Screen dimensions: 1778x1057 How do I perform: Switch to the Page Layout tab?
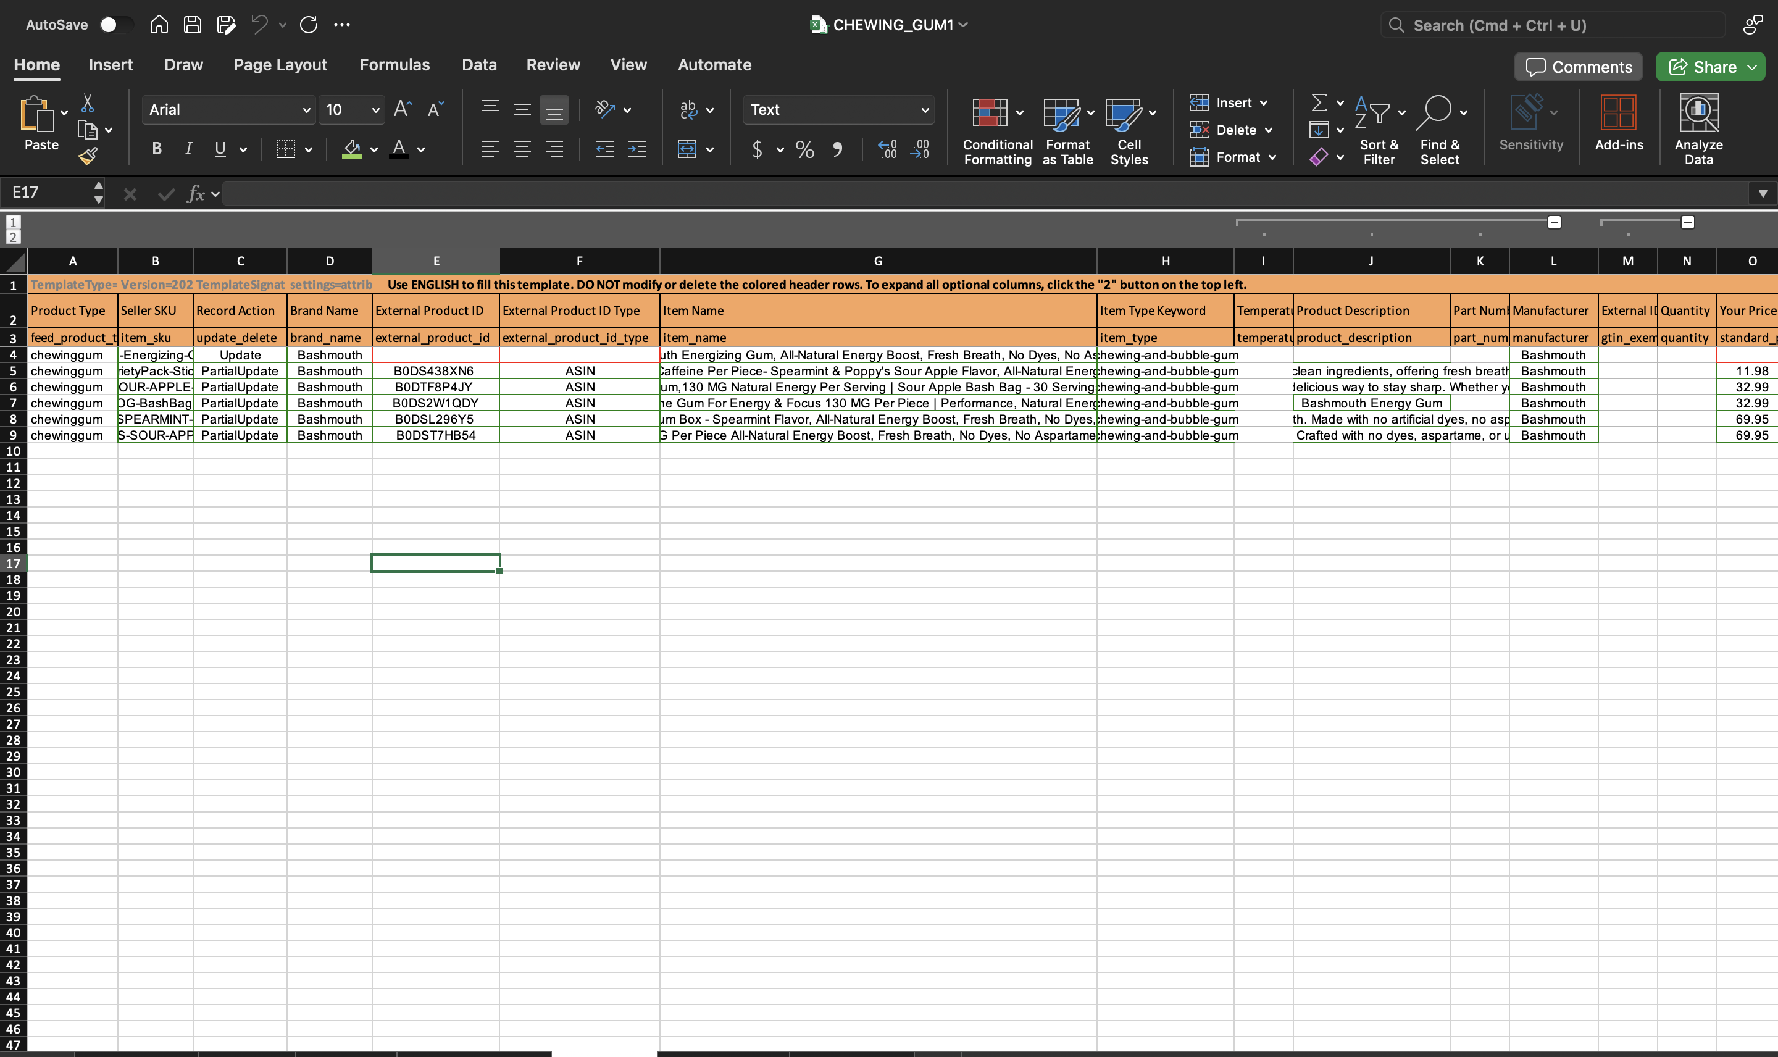pos(280,65)
